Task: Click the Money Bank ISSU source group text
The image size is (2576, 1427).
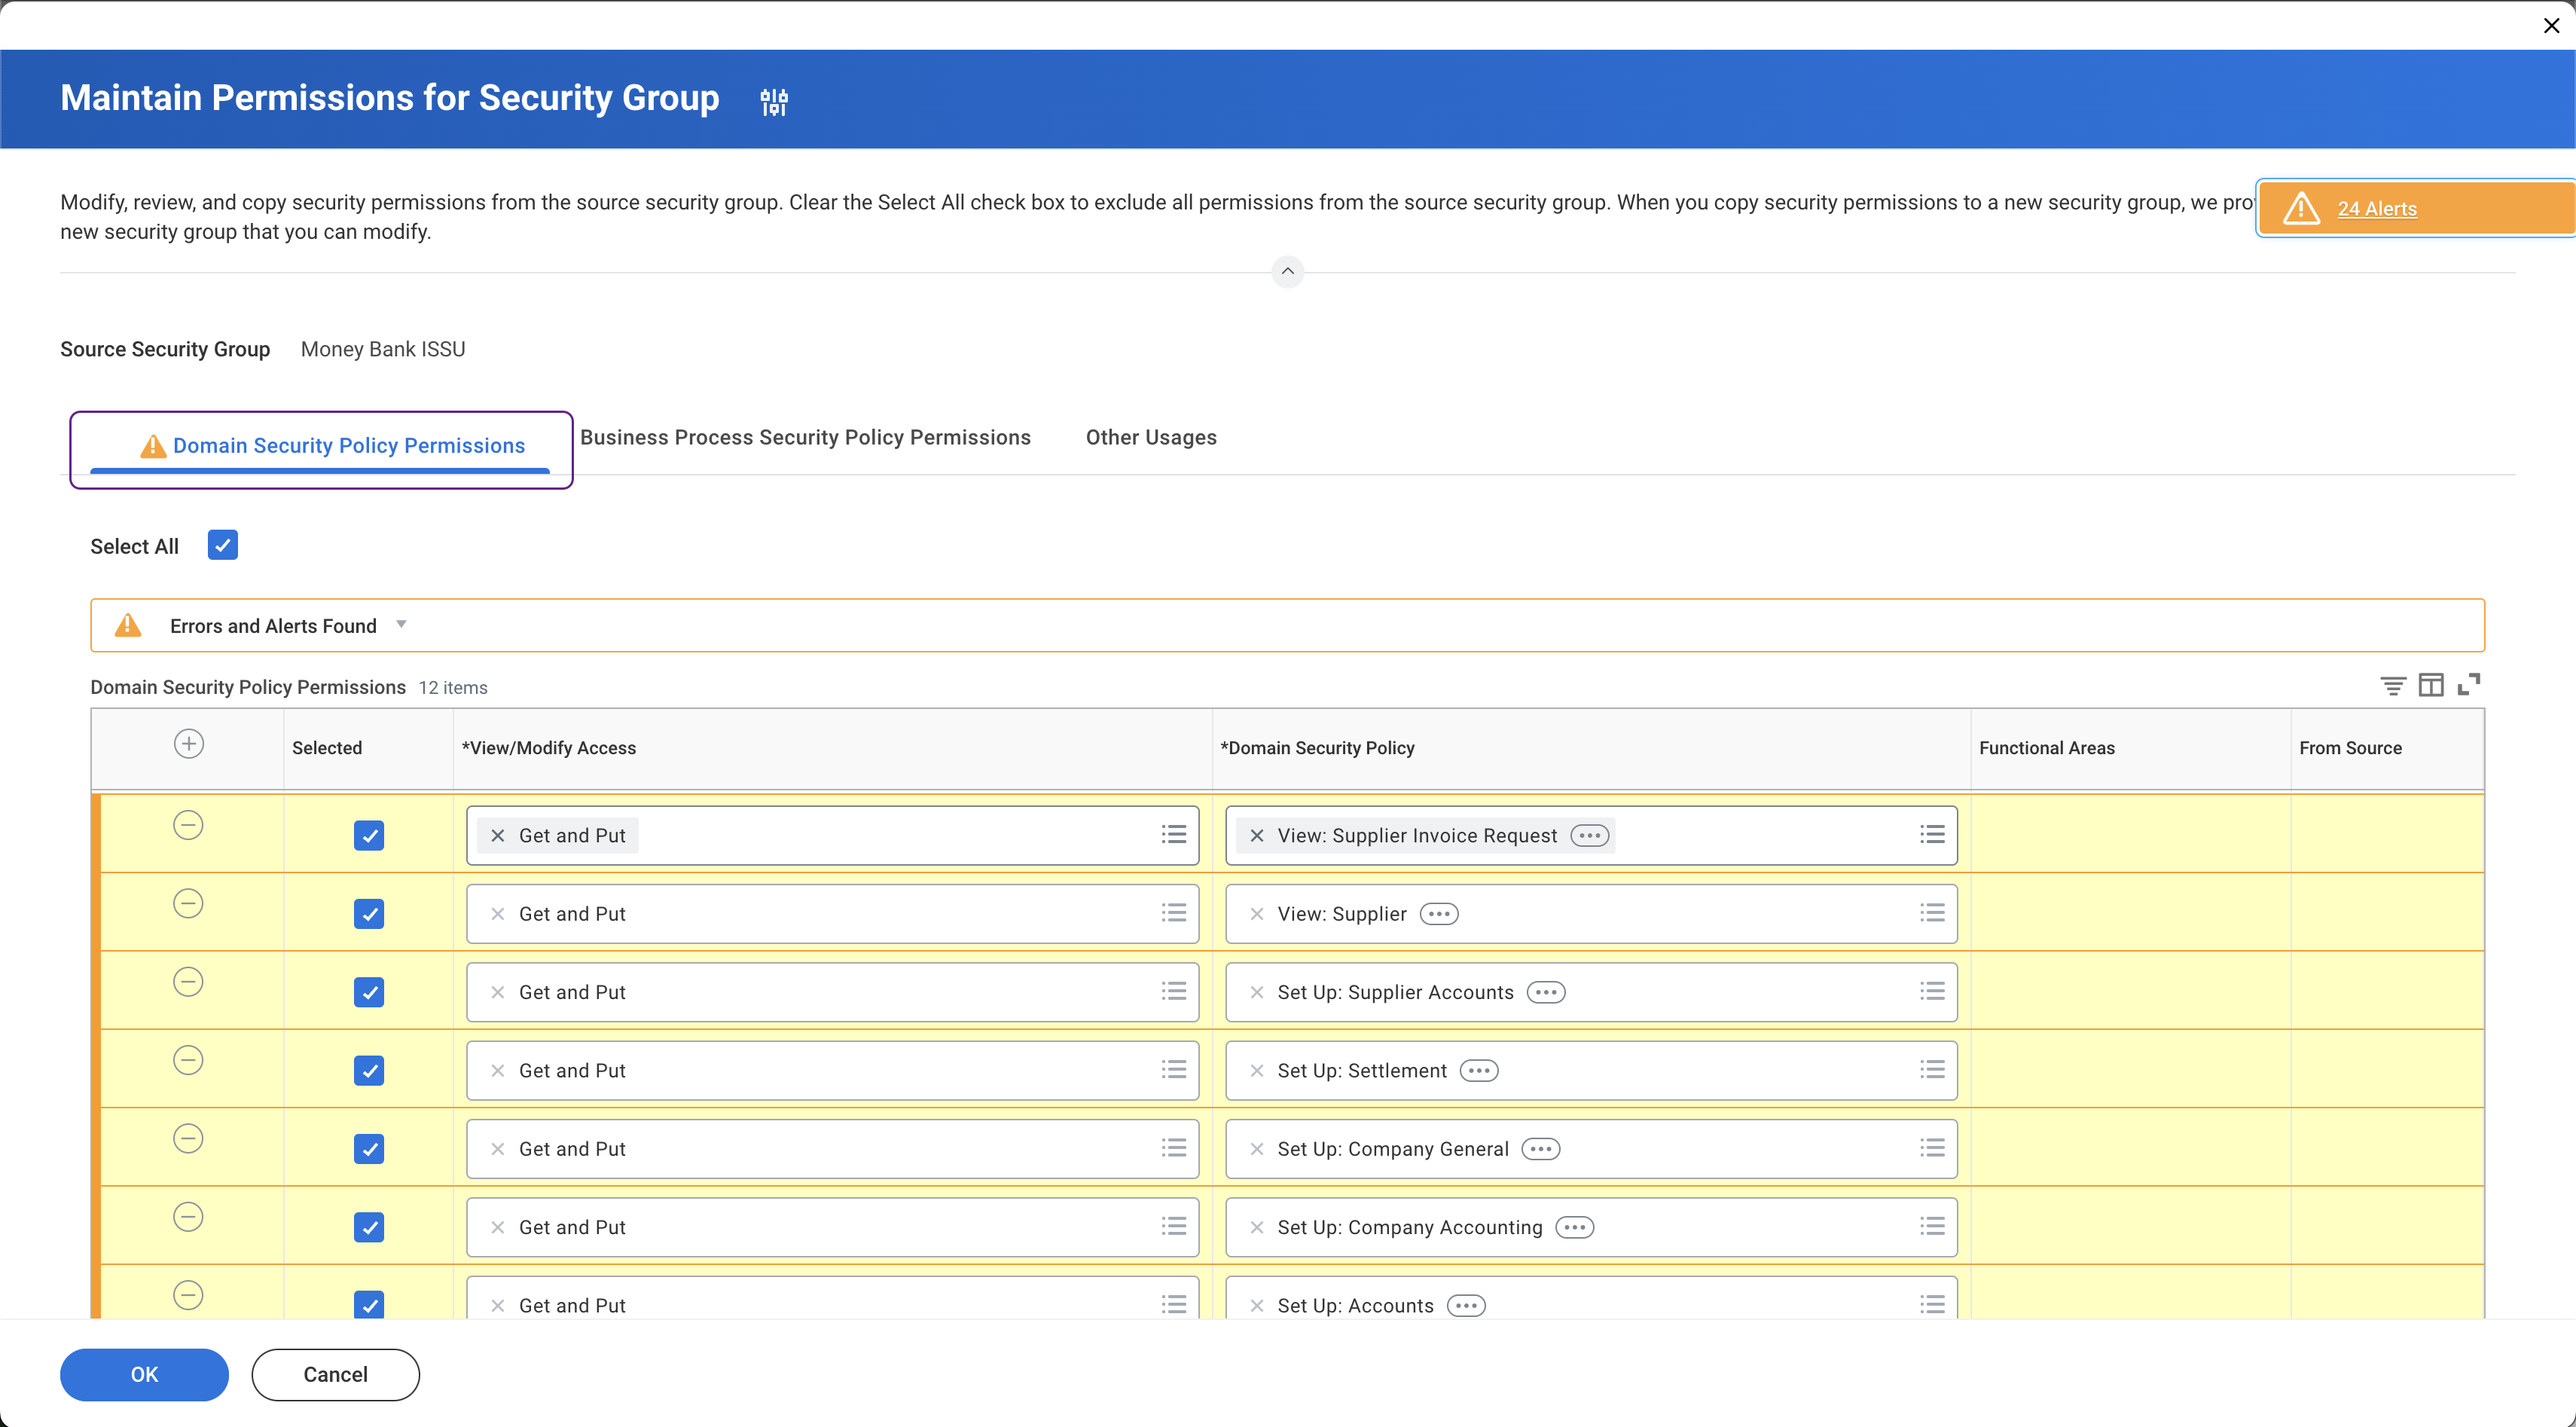Action: point(383,349)
